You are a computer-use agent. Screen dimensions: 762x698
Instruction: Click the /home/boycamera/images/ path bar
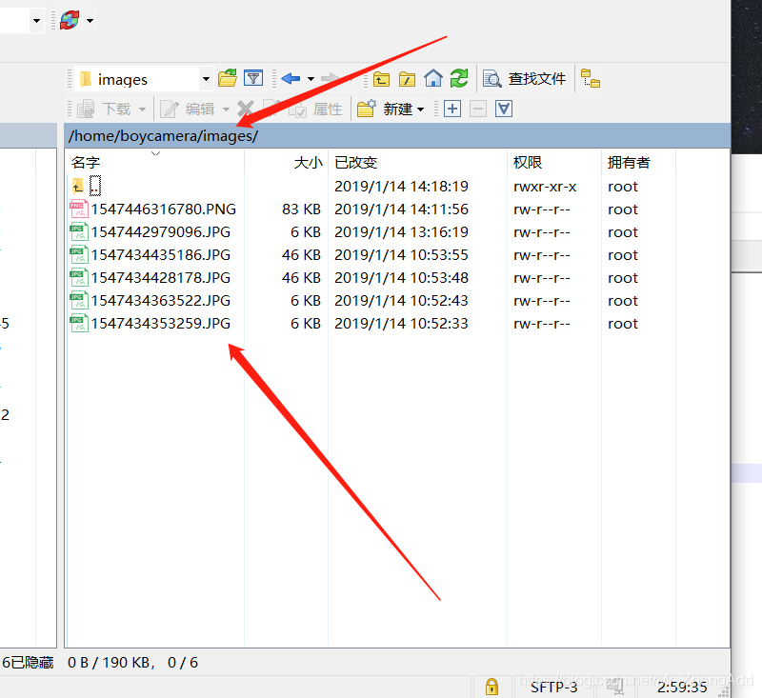tap(397, 135)
